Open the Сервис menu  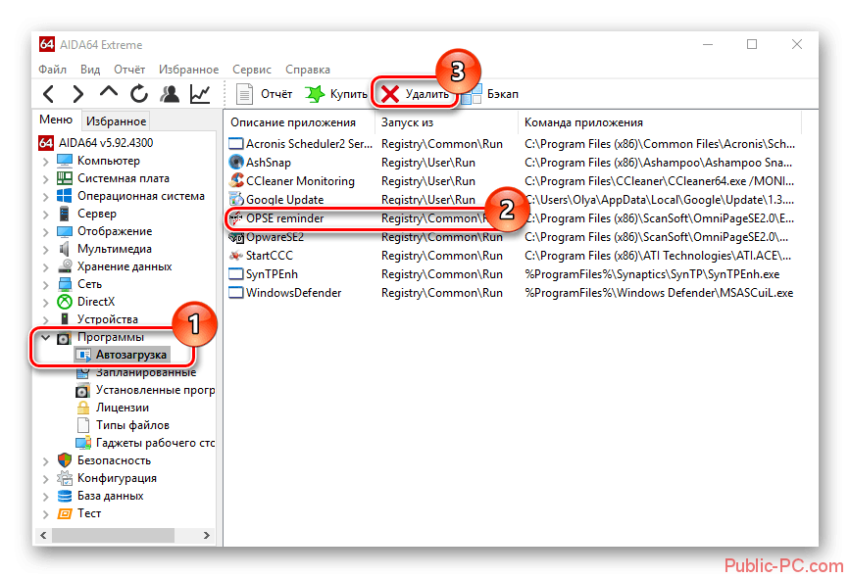[252, 70]
